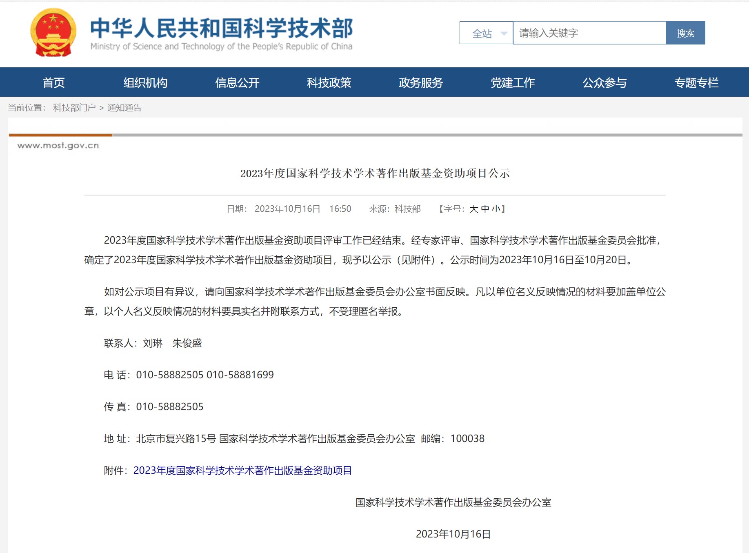This screenshot has height=553, width=749.
Task: Set font size to 小 (small)
Action: [x=496, y=209]
